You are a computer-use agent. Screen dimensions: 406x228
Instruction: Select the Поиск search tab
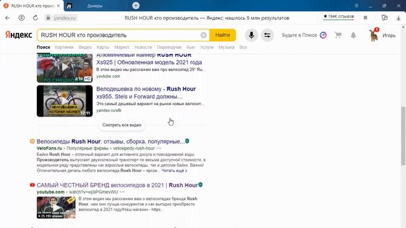click(44, 47)
